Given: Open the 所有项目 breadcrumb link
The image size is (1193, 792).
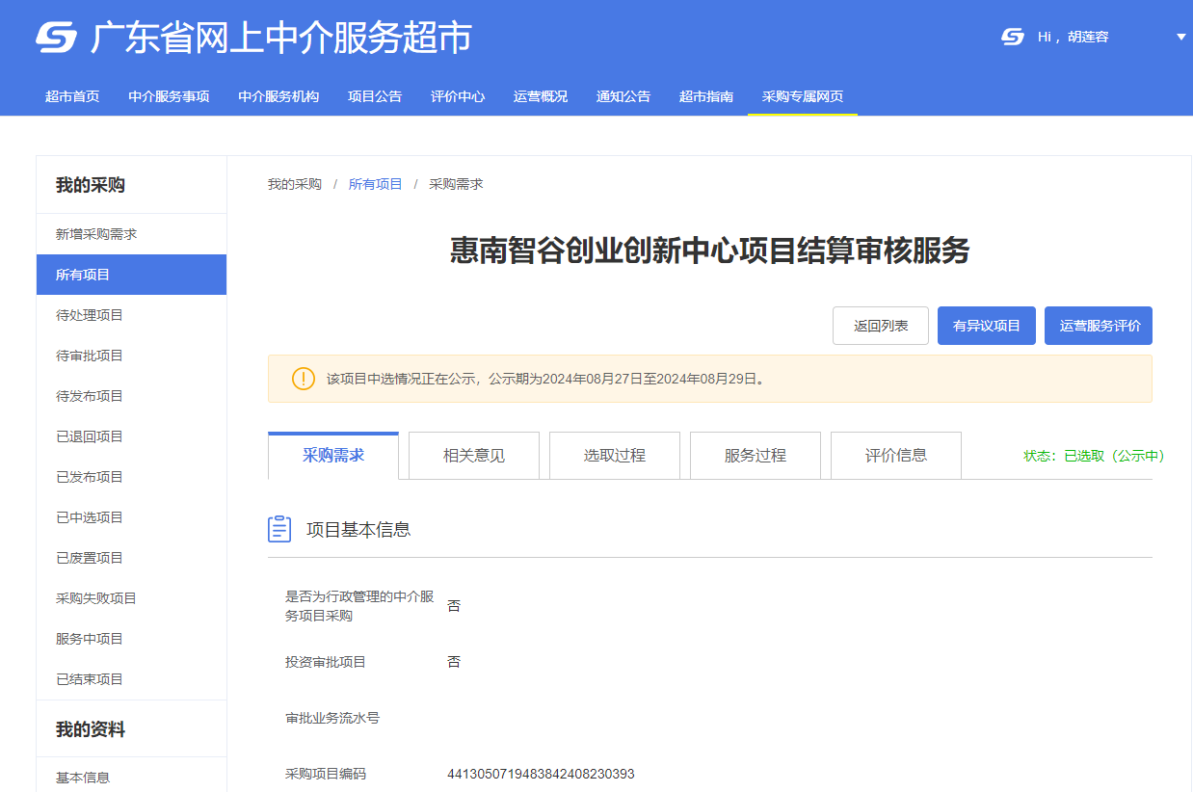Looking at the screenshot, I should pos(375,183).
